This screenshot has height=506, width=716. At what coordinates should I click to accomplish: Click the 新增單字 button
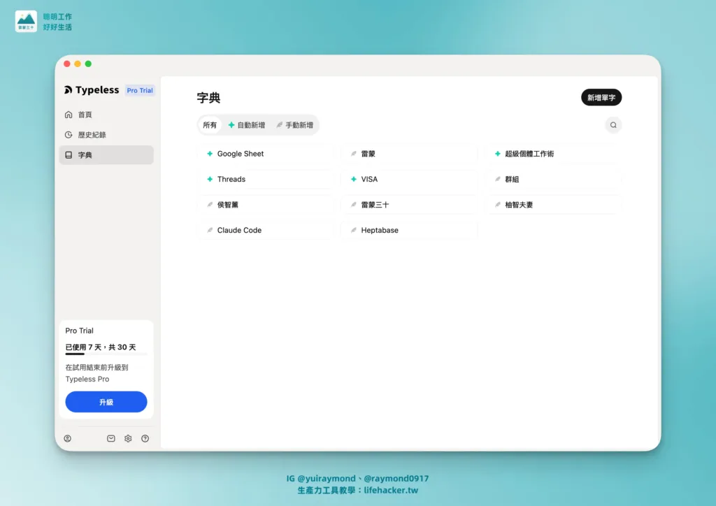[601, 97]
